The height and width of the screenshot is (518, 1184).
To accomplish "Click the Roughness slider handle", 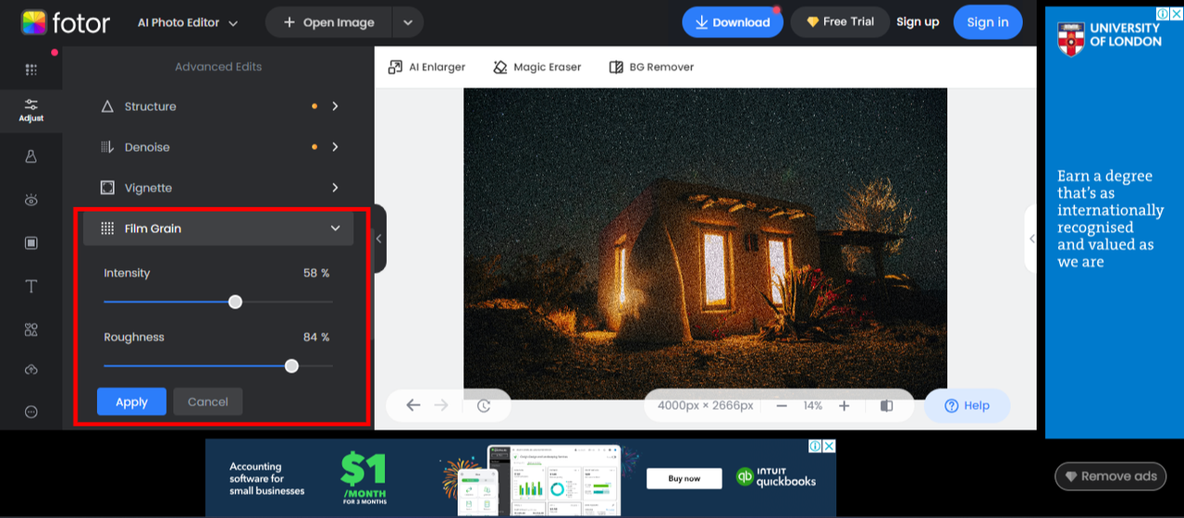I will 291,365.
